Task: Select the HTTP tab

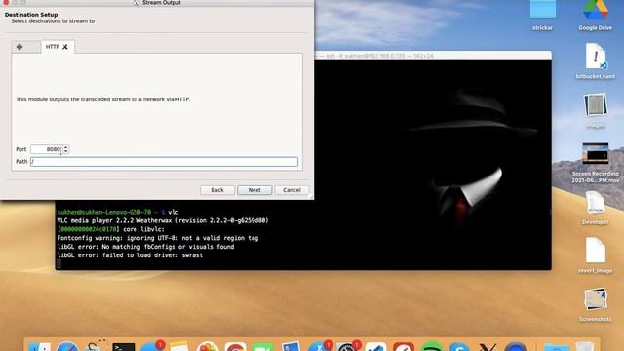Action: pyautogui.click(x=53, y=47)
